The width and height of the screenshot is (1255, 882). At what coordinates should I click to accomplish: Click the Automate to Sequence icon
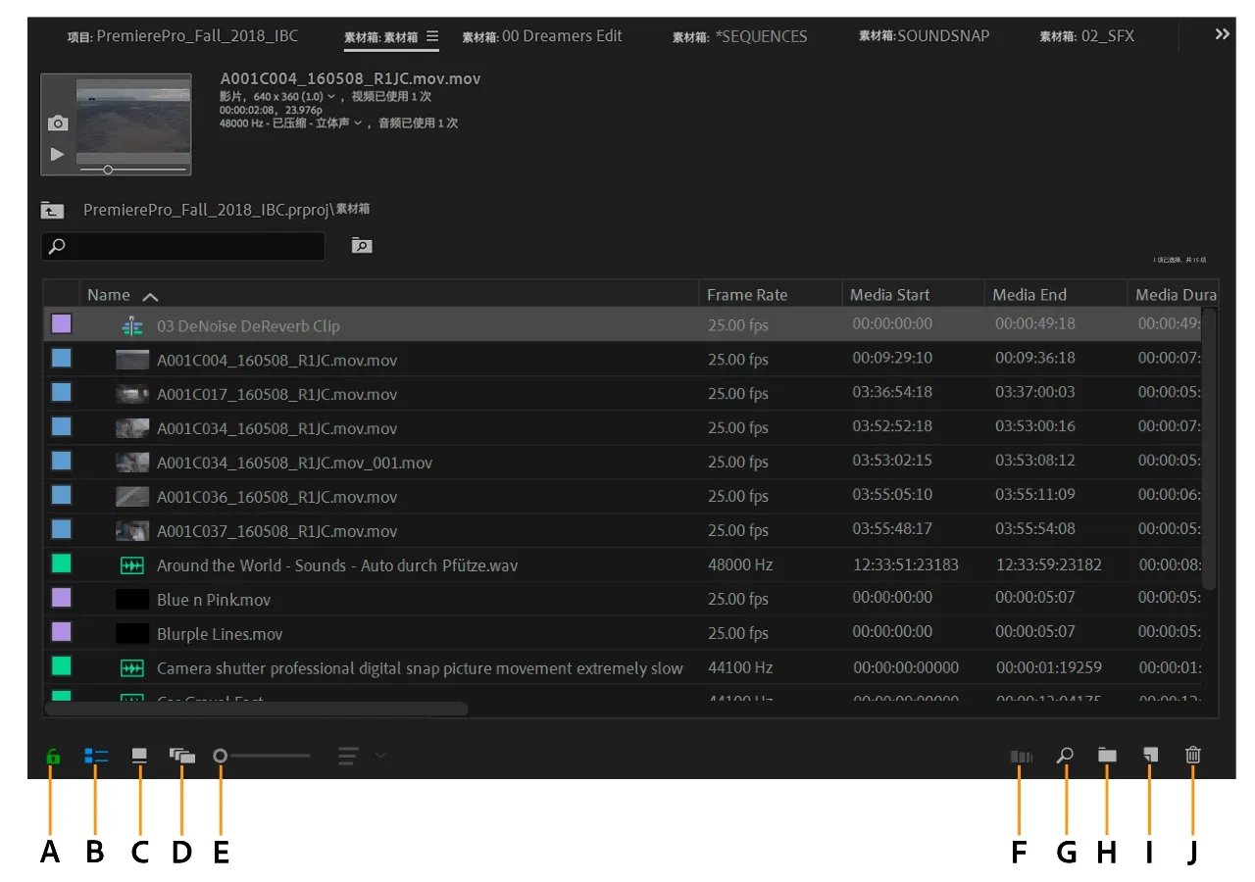(1021, 756)
